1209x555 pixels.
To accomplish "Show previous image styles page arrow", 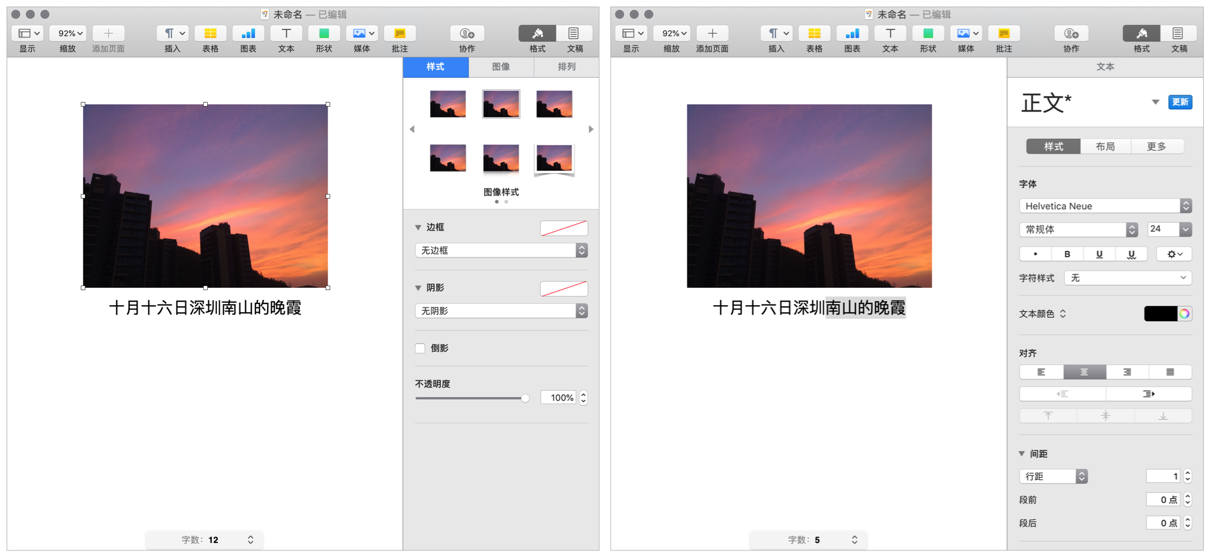I will 412,130.
